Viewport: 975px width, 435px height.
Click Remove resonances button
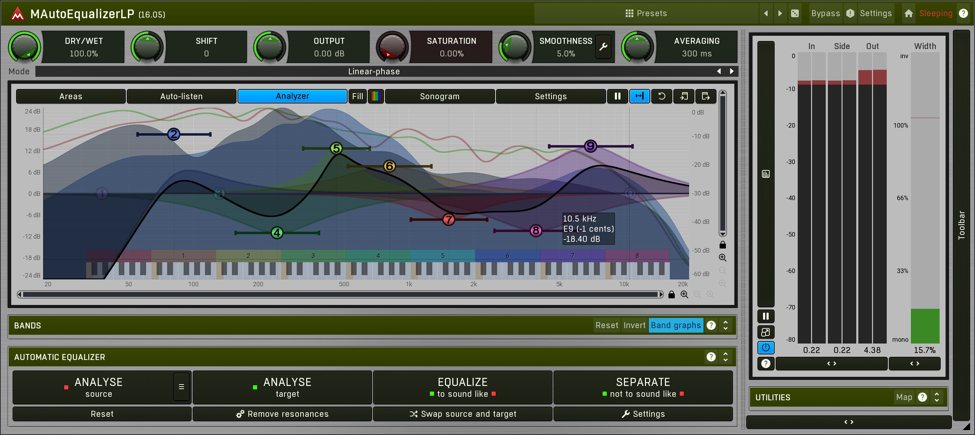click(282, 414)
